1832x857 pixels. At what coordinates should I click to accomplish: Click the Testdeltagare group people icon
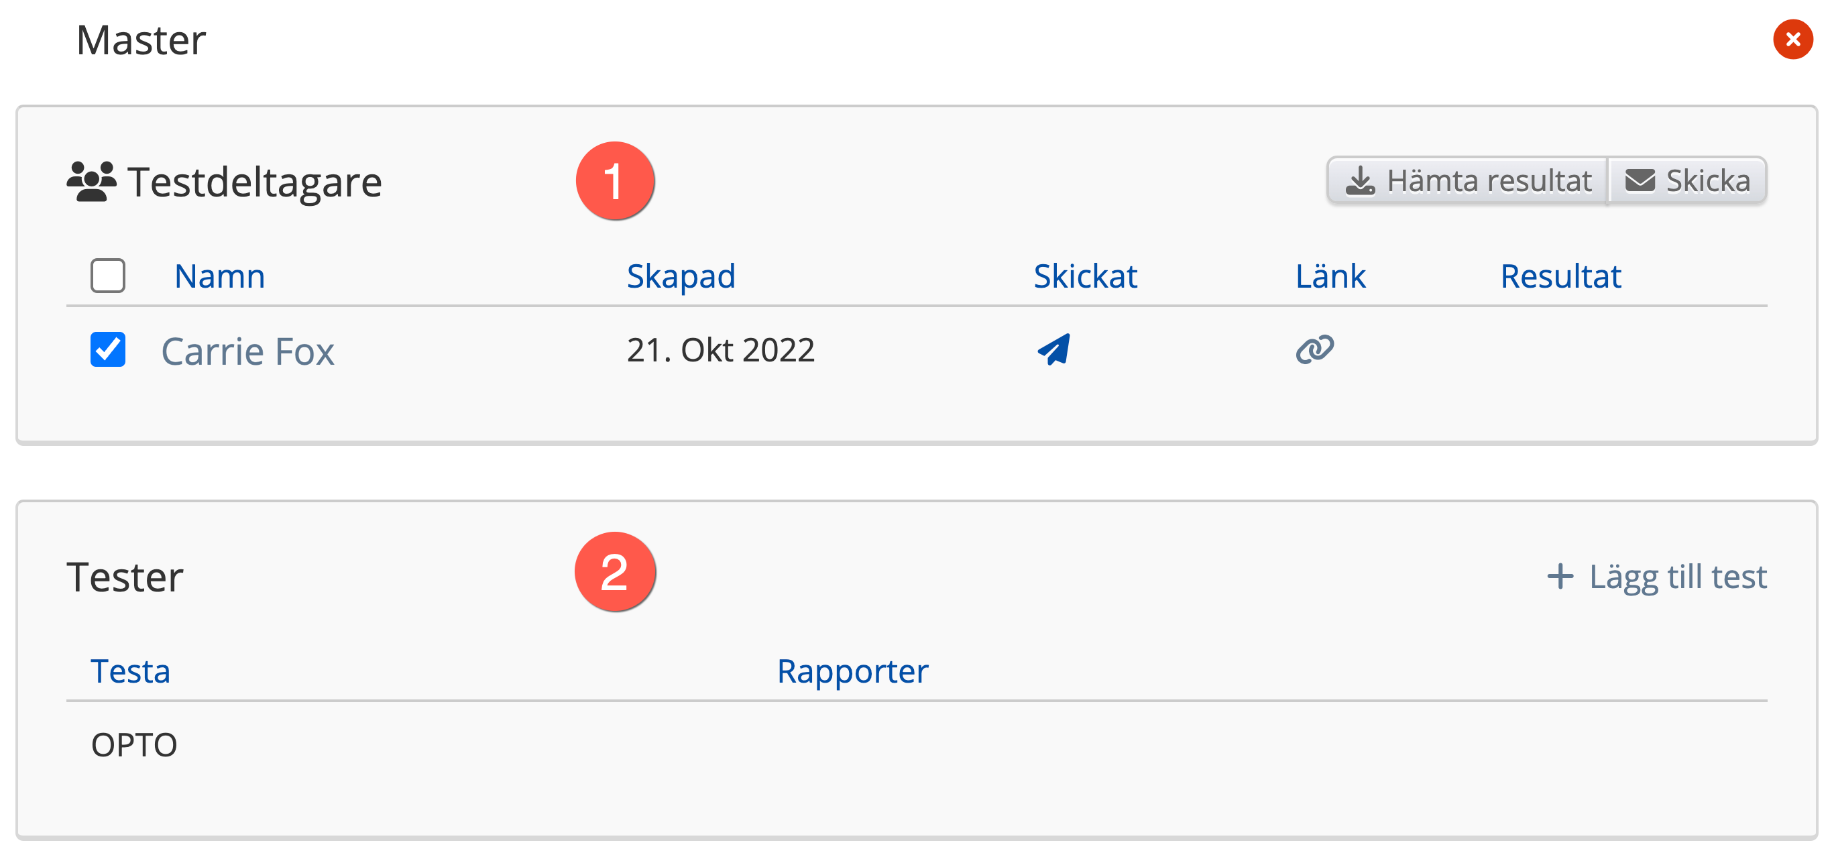click(91, 181)
